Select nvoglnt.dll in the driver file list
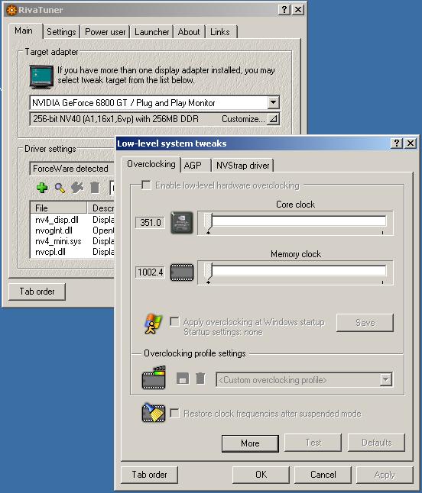This screenshot has width=422, height=493. (54, 230)
